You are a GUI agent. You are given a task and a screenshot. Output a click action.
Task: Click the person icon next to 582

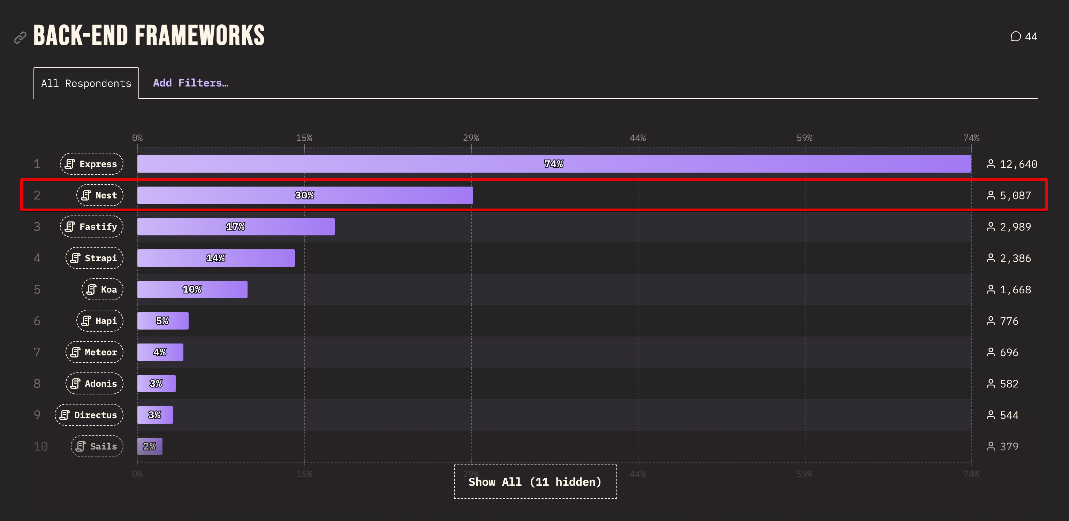click(991, 384)
